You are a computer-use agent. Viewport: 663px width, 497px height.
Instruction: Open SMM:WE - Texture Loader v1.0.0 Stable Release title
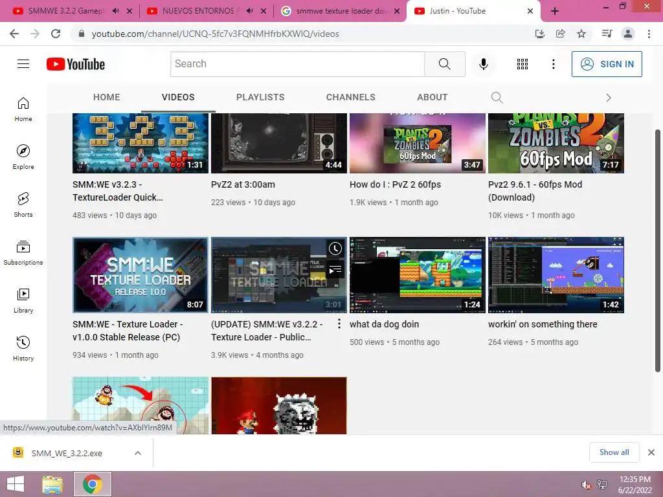(128, 331)
